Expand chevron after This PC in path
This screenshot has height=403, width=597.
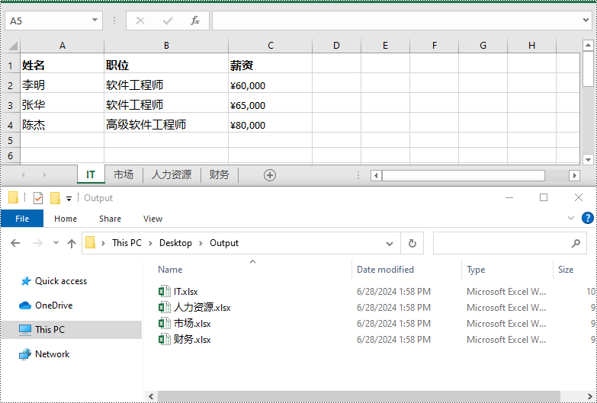pos(150,243)
